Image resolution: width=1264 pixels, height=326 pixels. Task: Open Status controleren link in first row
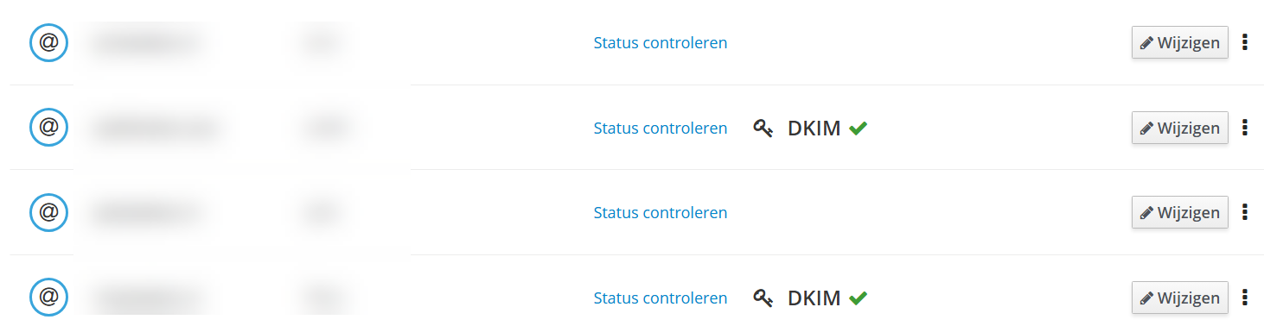[661, 42]
